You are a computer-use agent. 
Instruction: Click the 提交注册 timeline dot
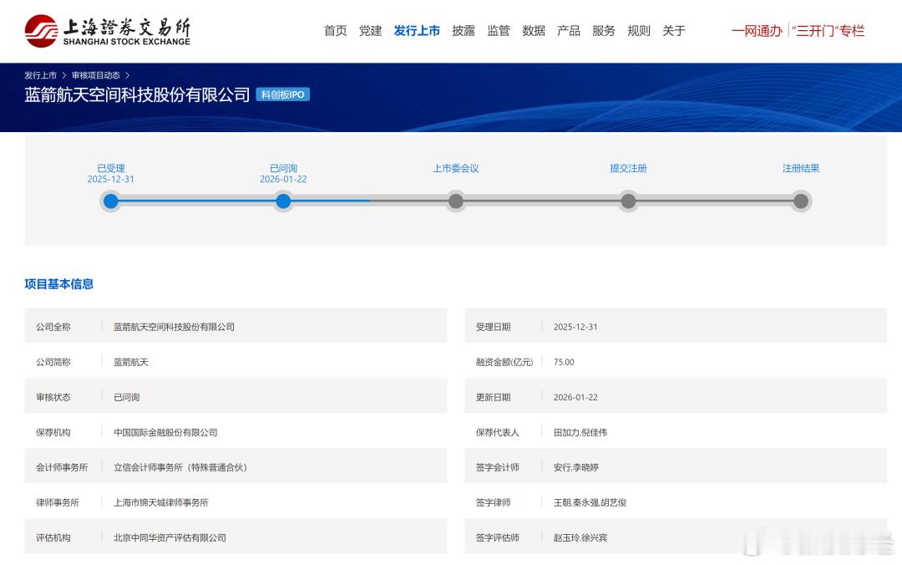pos(628,201)
